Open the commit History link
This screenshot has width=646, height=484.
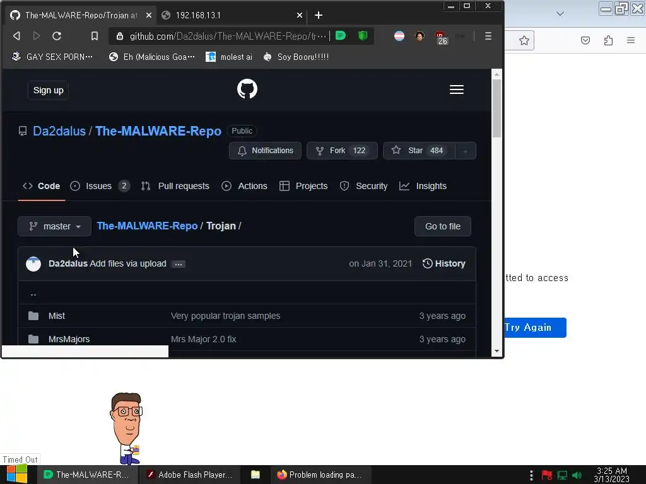click(x=443, y=263)
